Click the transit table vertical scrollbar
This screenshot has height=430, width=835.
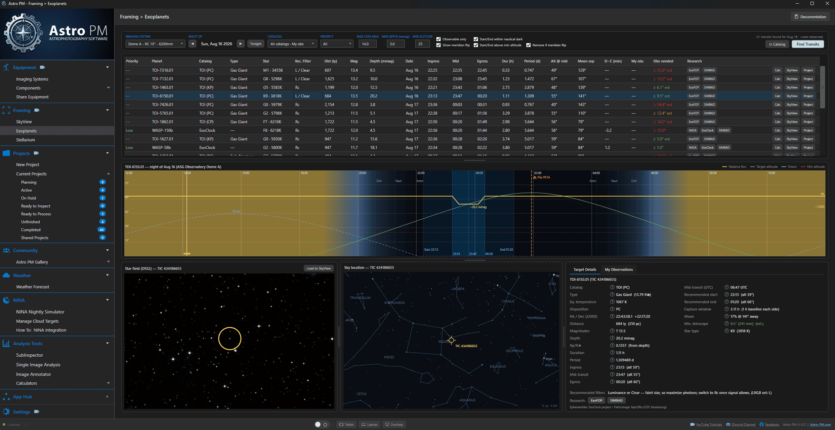coord(822,87)
